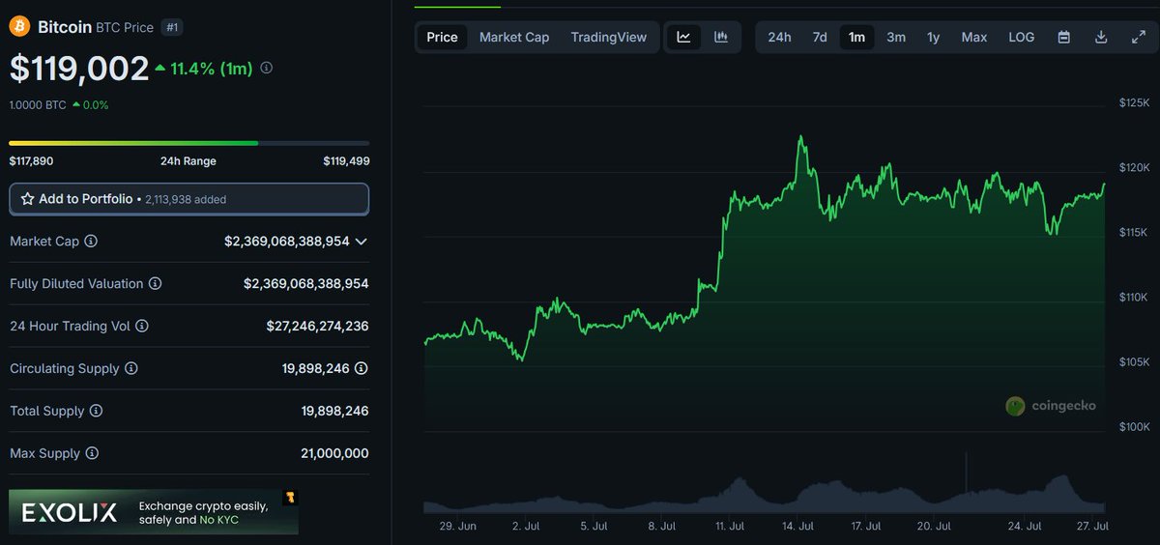The width and height of the screenshot is (1160, 545).
Task: Click the $2,369,068,388,954 Fully Diluted Valuation value
Action: pos(305,283)
